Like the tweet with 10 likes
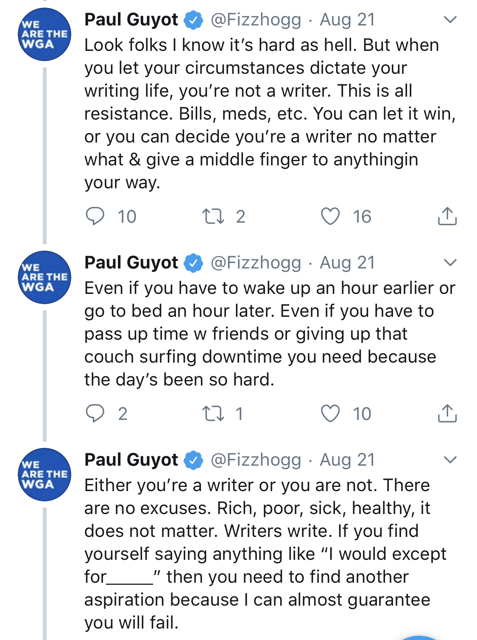Screen dimensions: 477x640 [x=330, y=413]
